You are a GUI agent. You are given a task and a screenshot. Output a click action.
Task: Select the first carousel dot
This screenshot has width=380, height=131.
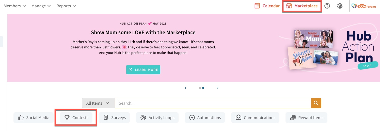coord(200,88)
